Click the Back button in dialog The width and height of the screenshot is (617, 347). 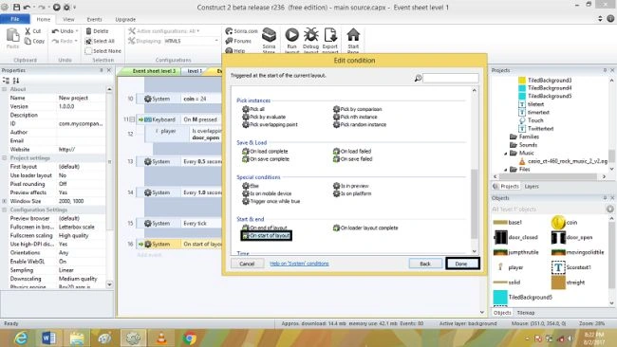[x=425, y=264]
